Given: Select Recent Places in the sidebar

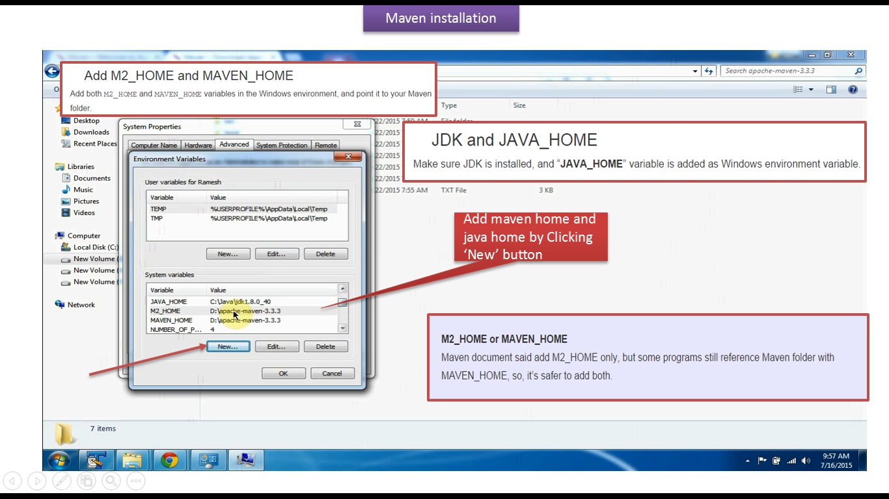Looking at the screenshot, I should coord(90,144).
